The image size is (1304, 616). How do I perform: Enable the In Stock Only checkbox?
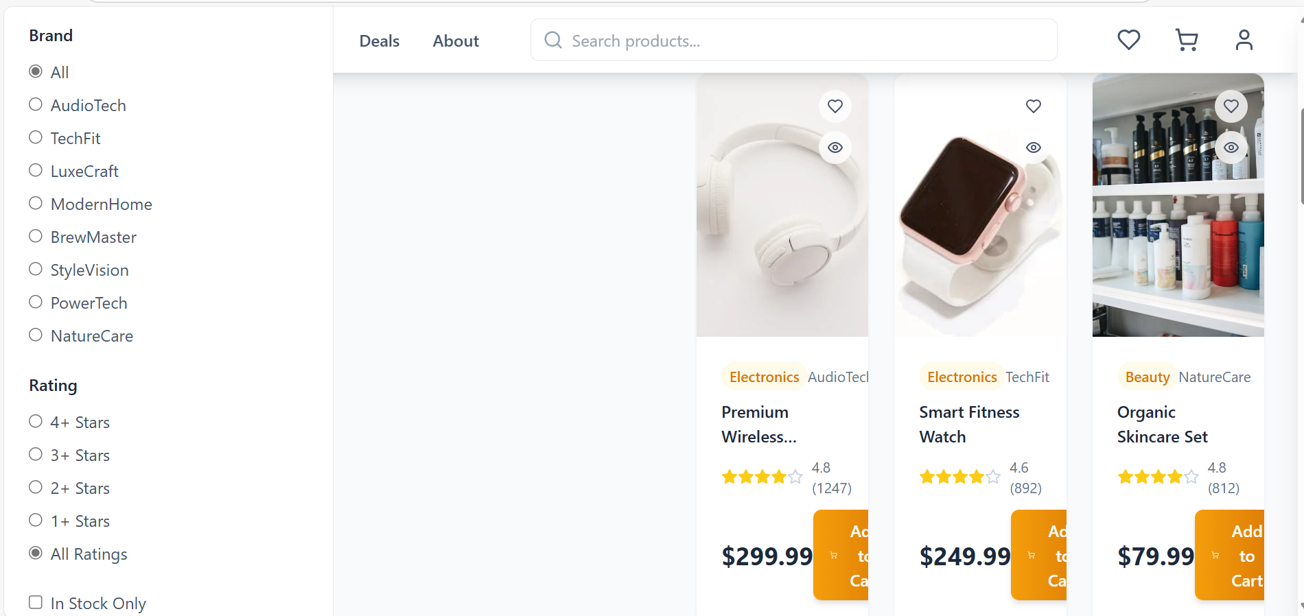point(35,602)
